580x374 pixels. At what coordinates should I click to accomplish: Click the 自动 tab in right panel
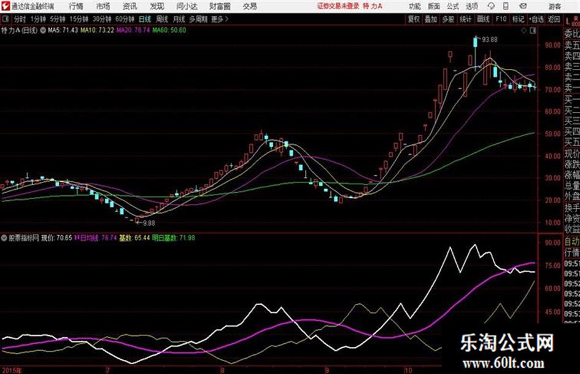572,242
